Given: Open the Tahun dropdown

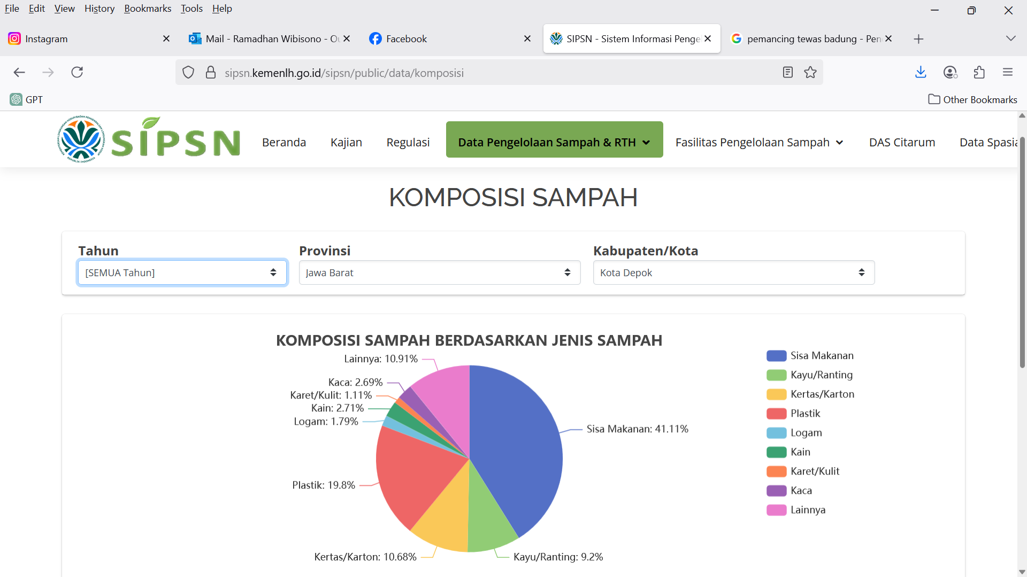Looking at the screenshot, I should 182,272.
